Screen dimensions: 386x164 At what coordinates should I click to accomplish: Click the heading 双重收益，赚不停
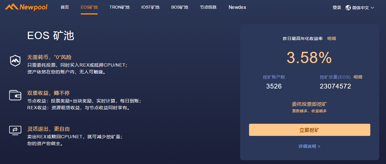49,93
